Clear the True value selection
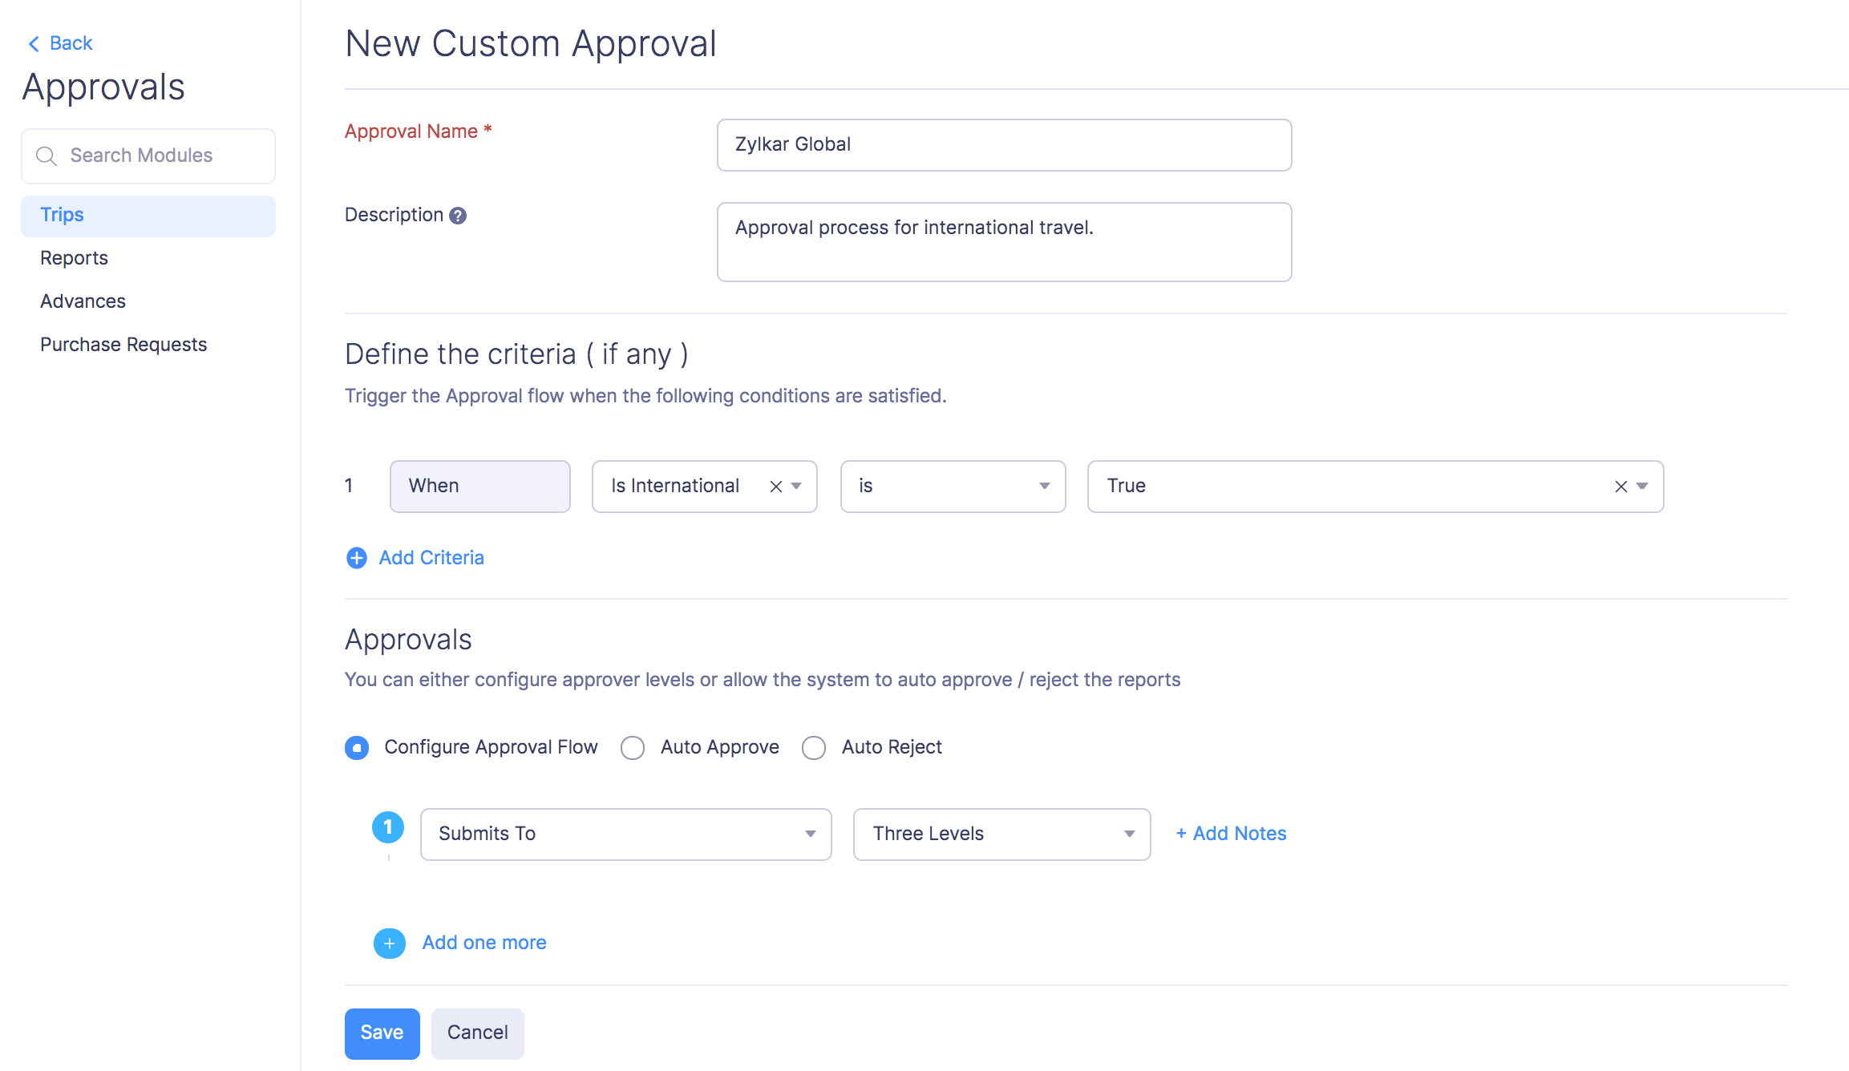1849x1071 pixels. click(x=1620, y=487)
